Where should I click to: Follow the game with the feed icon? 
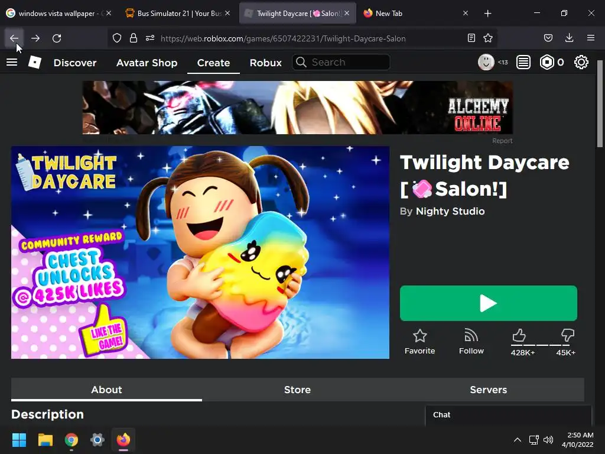click(x=471, y=336)
